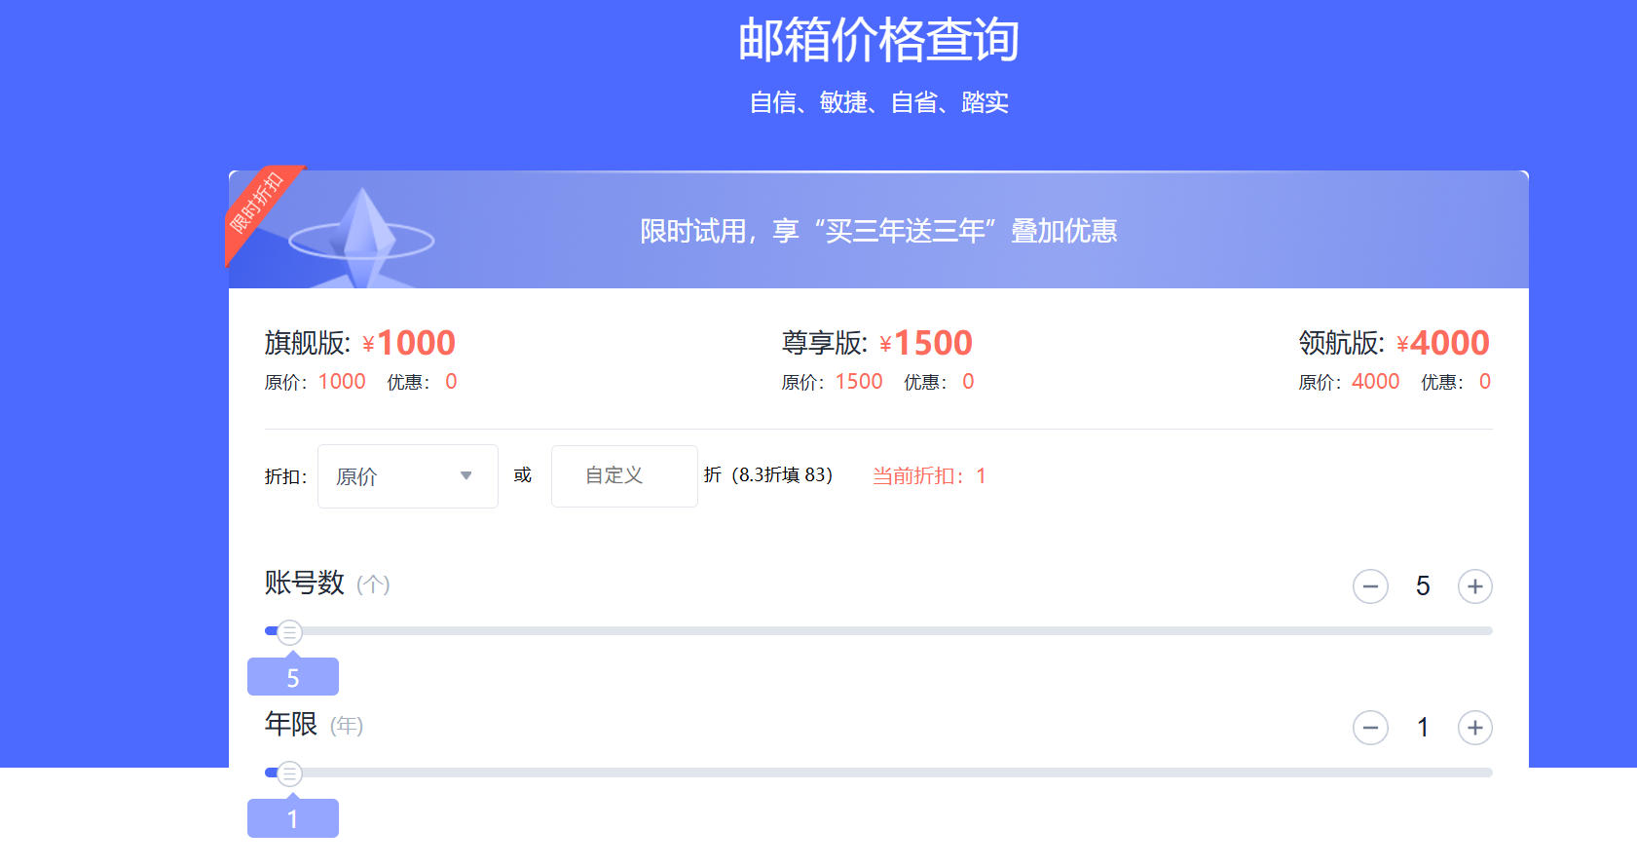The width and height of the screenshot is (1637, 867).
Task: Click the 自定义 discount input field
Action: point(624,476)
